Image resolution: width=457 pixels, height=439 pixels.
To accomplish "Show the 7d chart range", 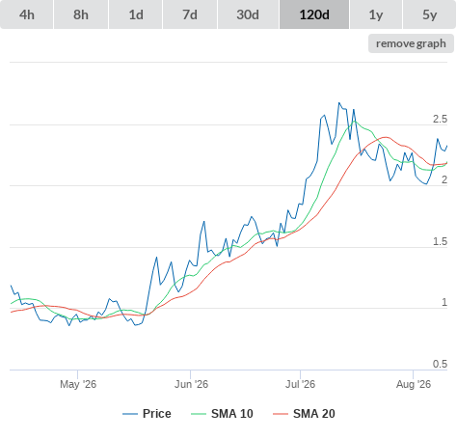I will (190, 14).
